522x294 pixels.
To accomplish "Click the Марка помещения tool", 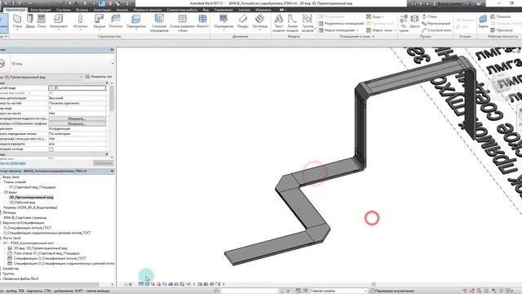I will click(338, 30).
